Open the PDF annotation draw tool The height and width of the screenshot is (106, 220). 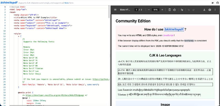[182, 10]
